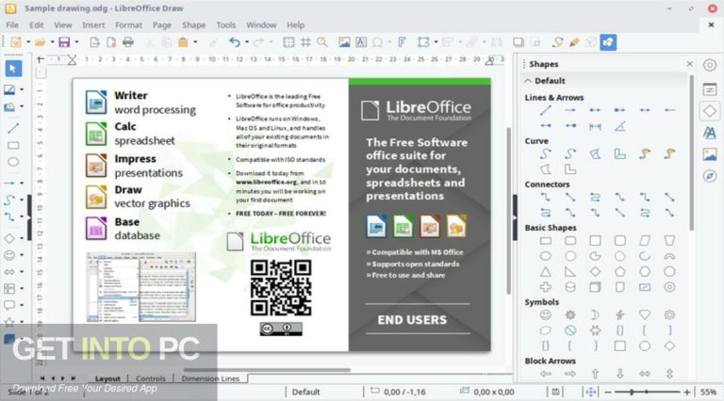This screenshot has width=724, height=401.
Task: Toggle the Shadow icon in toolbar
Action: click(518, 42)
